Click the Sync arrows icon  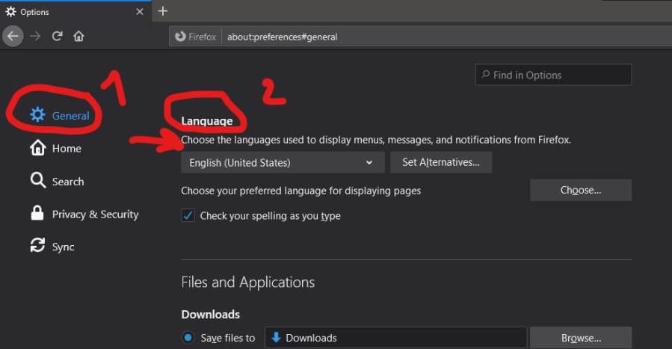pyautogui.click(x=37, y=246)
